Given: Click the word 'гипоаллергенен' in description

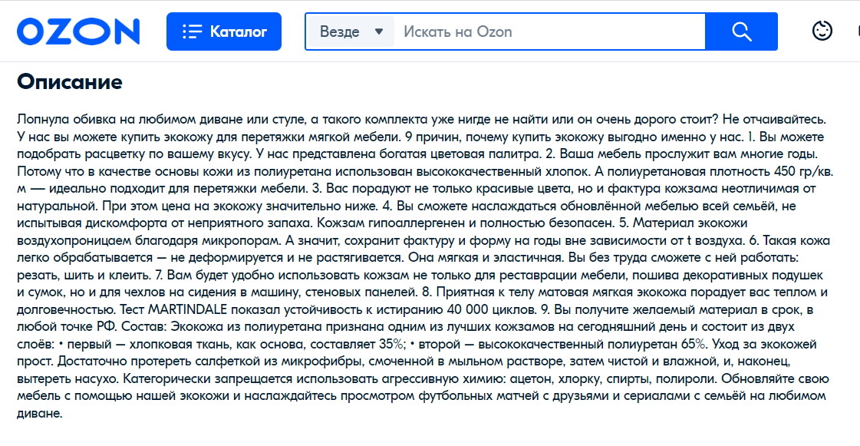Looking at the screenshot, I should click(x=414, y=223).
